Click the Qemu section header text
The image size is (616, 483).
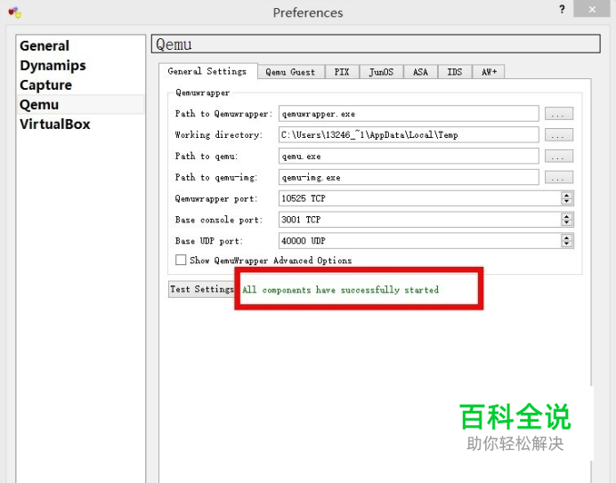[174, 44]
